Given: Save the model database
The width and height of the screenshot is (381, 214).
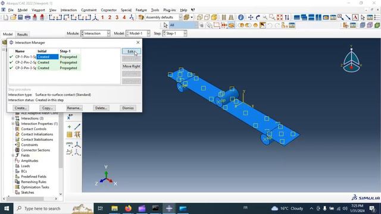Looking at the screenshot, I should (x=20, y=17).
